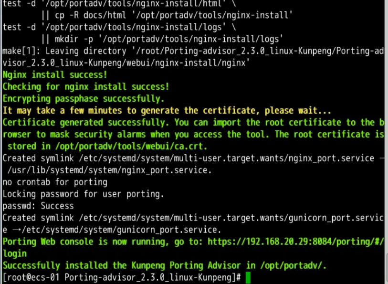Click the '/usr/lib/systemd/system/nginx_port.service.' line
Viewport: 388px width, 284px height.
point(109,170)
